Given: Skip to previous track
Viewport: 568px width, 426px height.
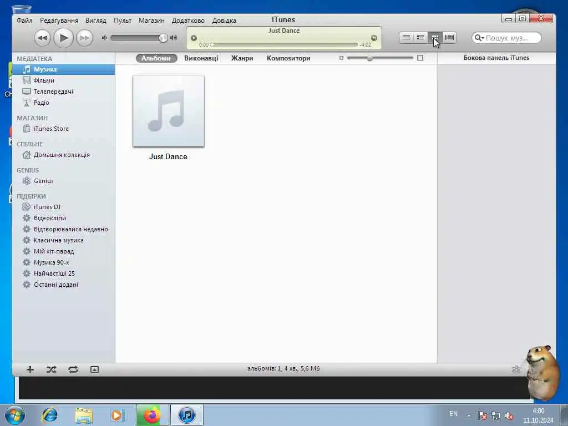Looking at the screenshot, I should coord(42,38).
